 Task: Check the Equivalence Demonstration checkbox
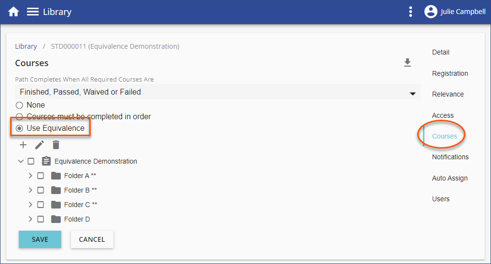31,161
